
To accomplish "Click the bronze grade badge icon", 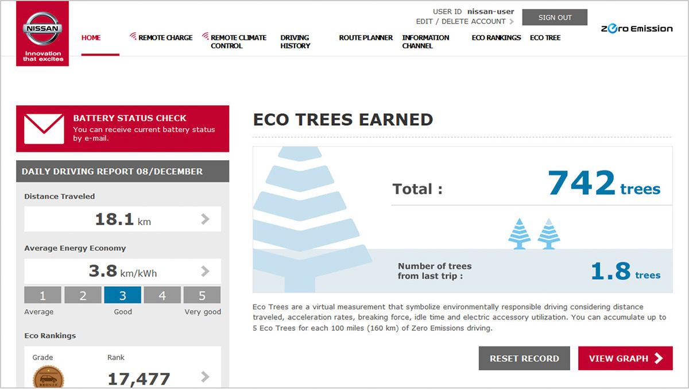I will 48,378.
